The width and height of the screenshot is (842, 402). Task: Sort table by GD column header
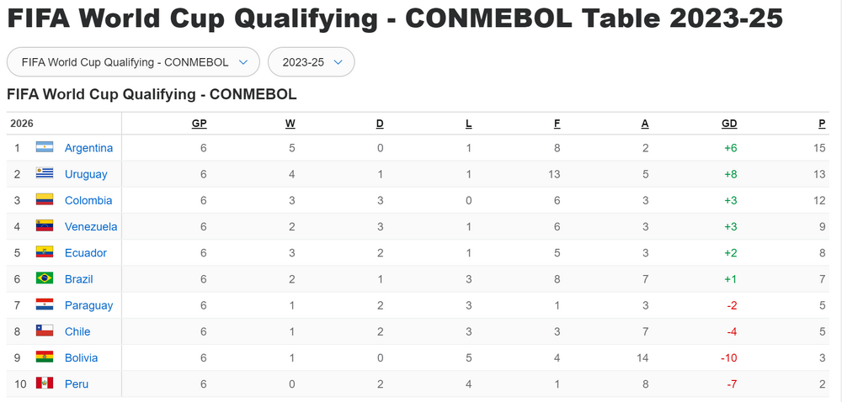point(729,124)
